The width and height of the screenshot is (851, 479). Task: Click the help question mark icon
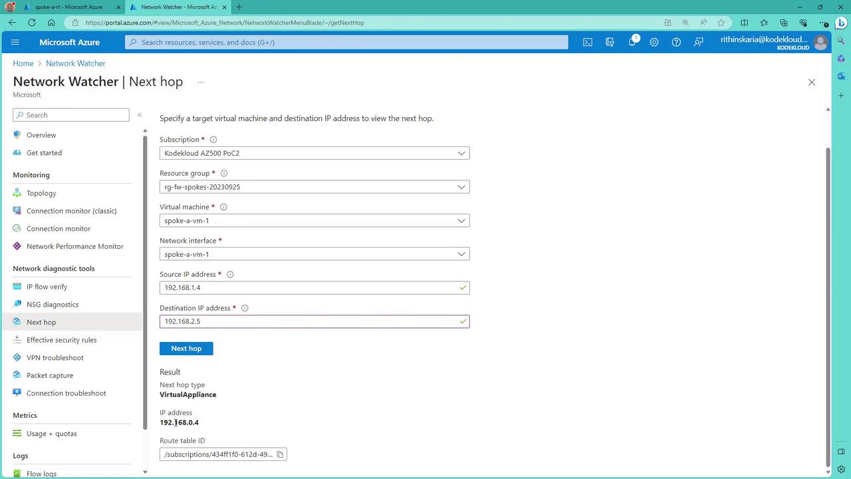pos(676,42)
